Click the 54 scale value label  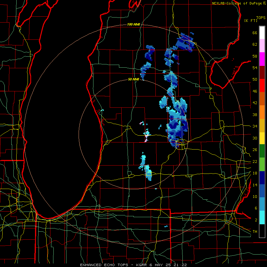(x=255, y=68)
